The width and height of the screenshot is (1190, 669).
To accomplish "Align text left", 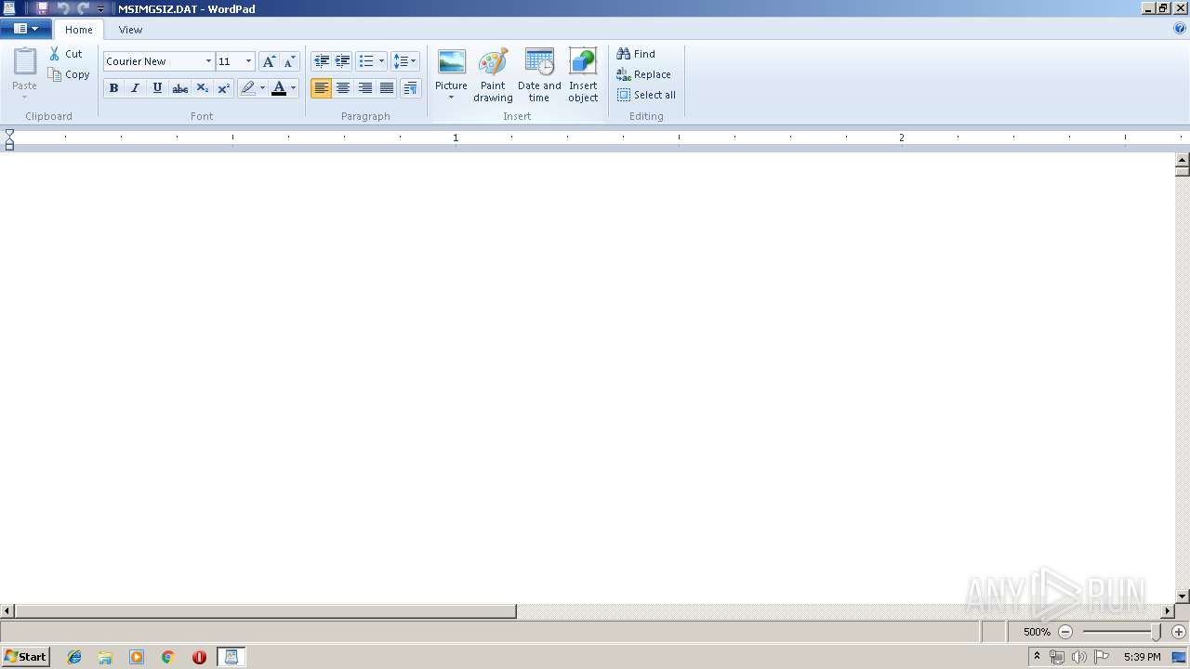I will pos(322,88).
